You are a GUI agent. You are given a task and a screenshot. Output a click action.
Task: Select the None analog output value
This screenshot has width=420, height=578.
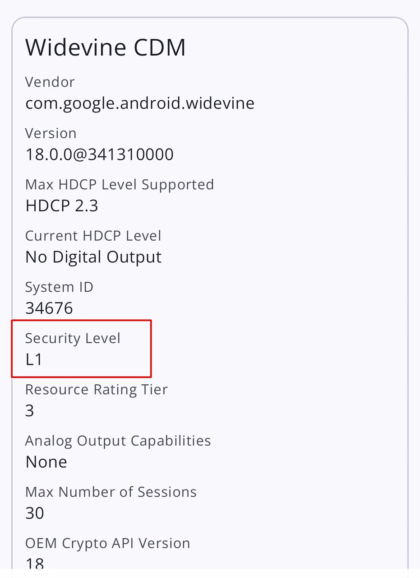(x=46, y=462)
